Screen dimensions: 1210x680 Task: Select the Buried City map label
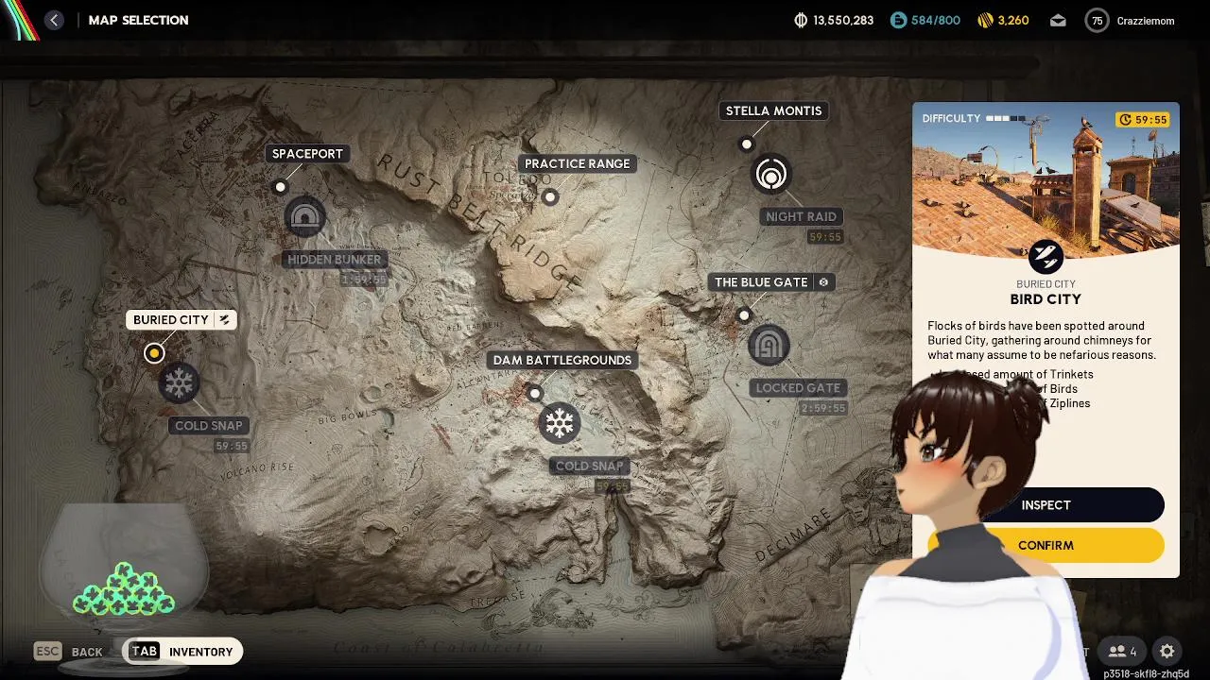coord(181,320)
